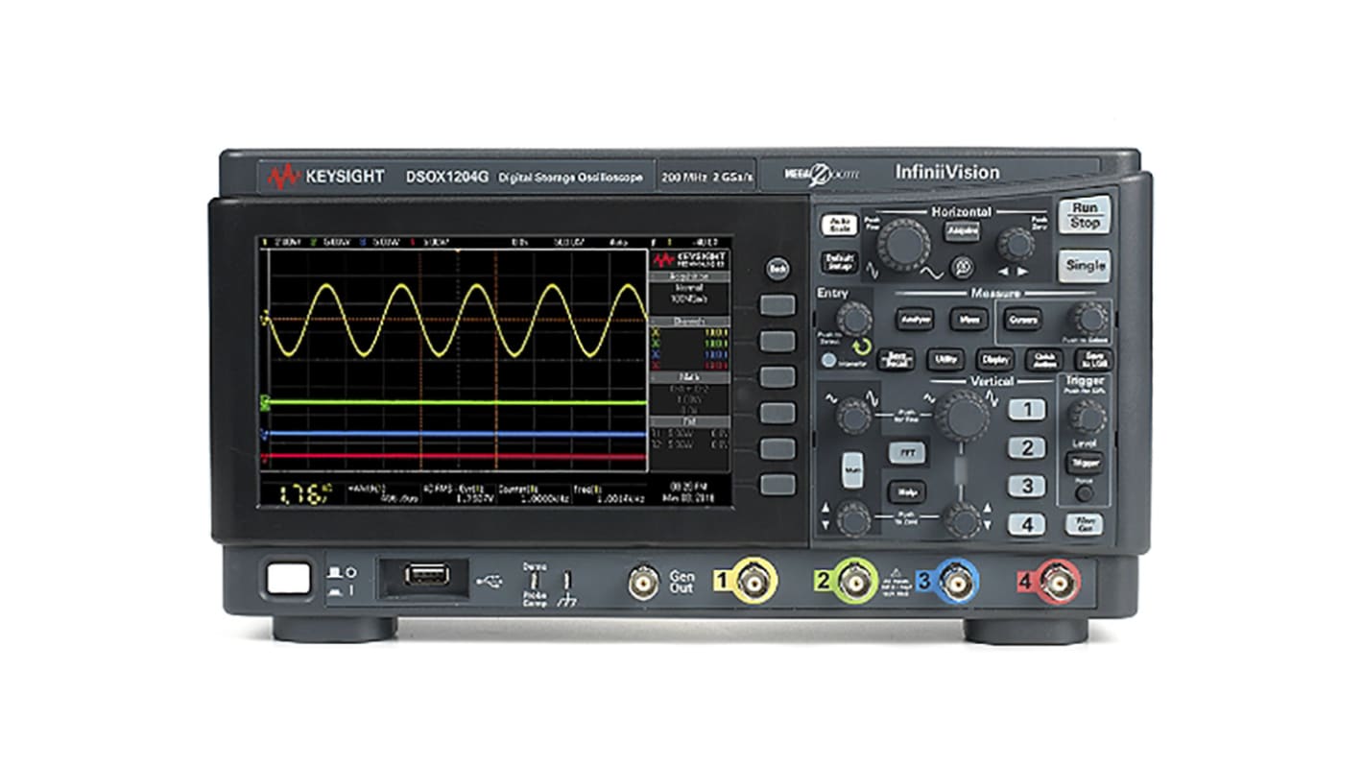This screenshot has height=766, width=1363.
Task: Click the blue channel 3 BNC input
Action: coord(955,581)
